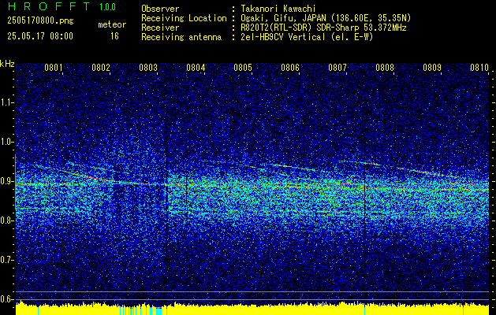
Task: Click the R820T2(RTL-SDR) SDR-Sharp 53.372MHz text
Action: point(323,28)
